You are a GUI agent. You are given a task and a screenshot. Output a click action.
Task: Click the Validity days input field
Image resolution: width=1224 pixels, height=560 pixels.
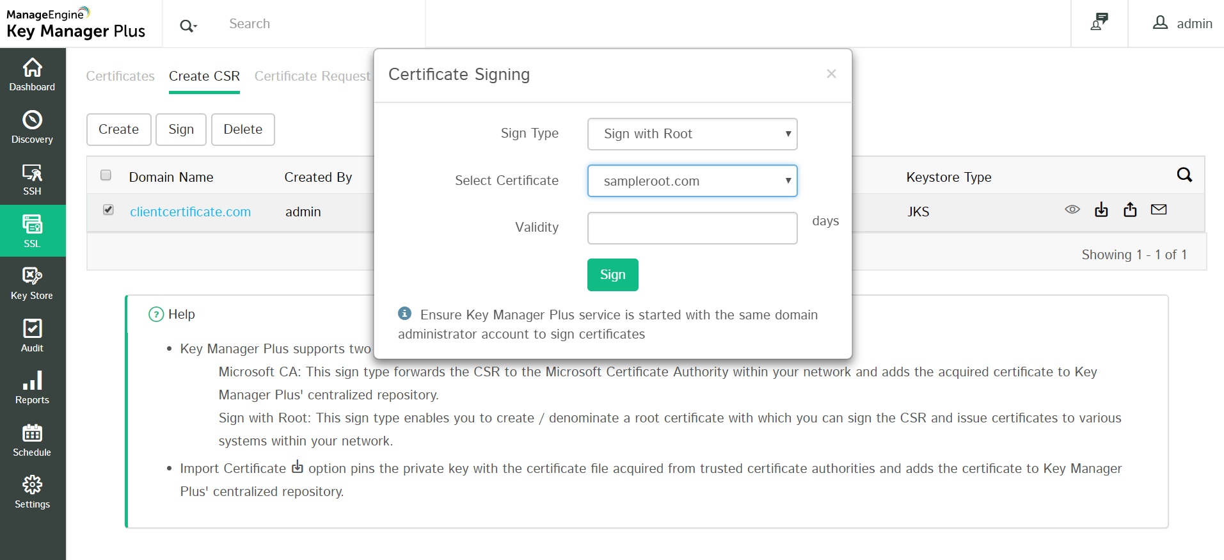coord(692,228)
